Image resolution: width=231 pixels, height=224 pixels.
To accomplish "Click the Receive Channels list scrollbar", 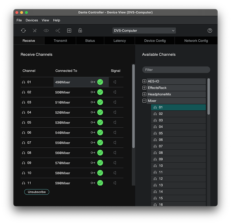I will (x=133, y=106).
